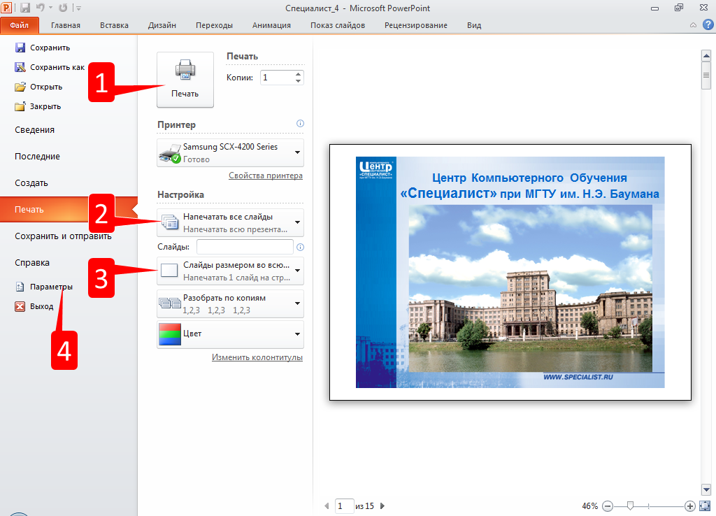Go to next page in the print preview
The width and height of the screenshot is (716, 516).
click(x=382, y=506)
